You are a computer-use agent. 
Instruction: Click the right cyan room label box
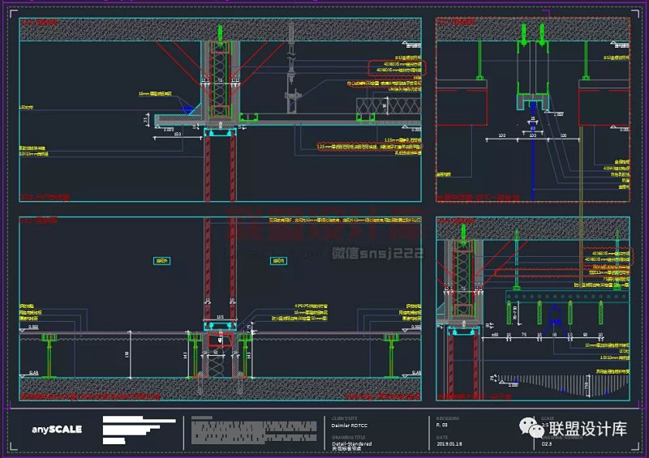click(x=278, y=261)
